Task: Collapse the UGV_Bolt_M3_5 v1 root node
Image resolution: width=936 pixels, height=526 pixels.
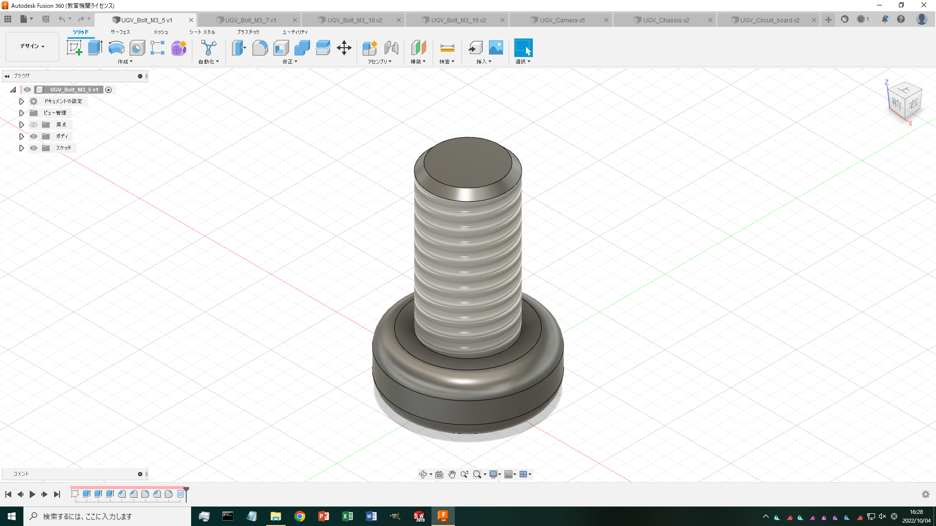Action: (x=13, y=90)
